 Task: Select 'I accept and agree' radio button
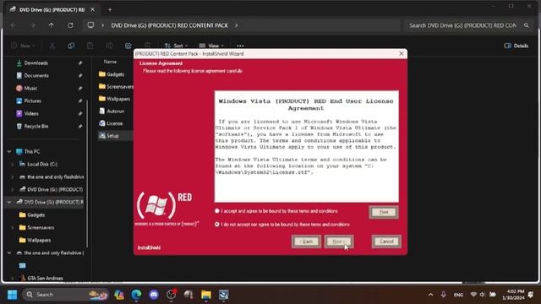217,211
